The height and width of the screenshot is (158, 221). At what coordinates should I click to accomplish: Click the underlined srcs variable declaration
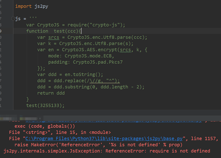54,38
